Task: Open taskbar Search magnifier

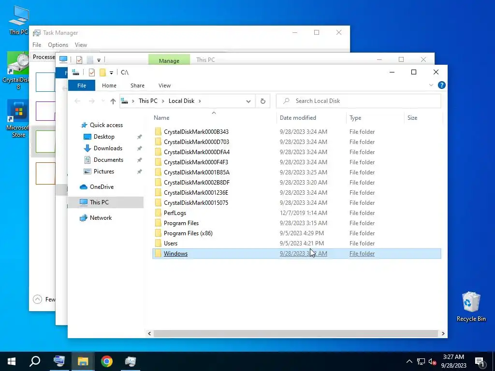Action: [x=35, y=361]
